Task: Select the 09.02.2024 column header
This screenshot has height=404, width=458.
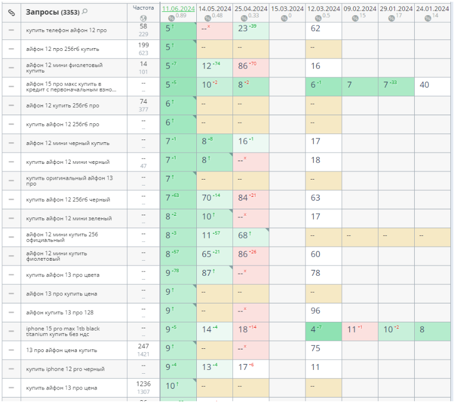Action: pyautogui.click(x=360, y=9)
